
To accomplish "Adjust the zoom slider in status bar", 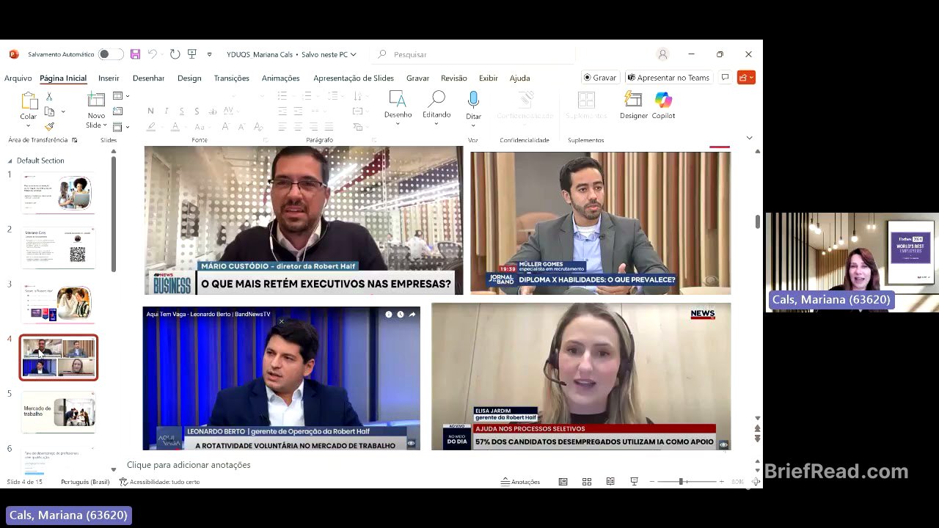I will [x=682, y=482].
